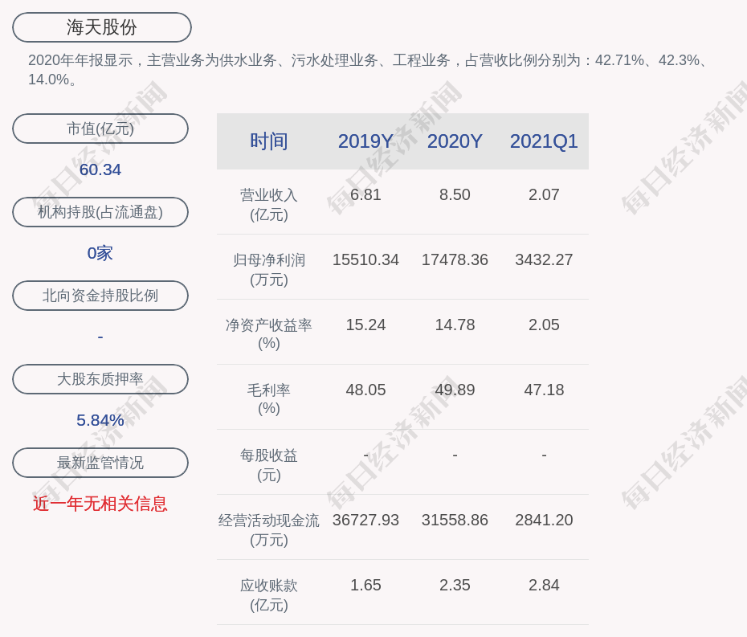The height and width of the screenshot is (637, 747).
Task: Click revenue value 6.81
Action: pos(365,195)
